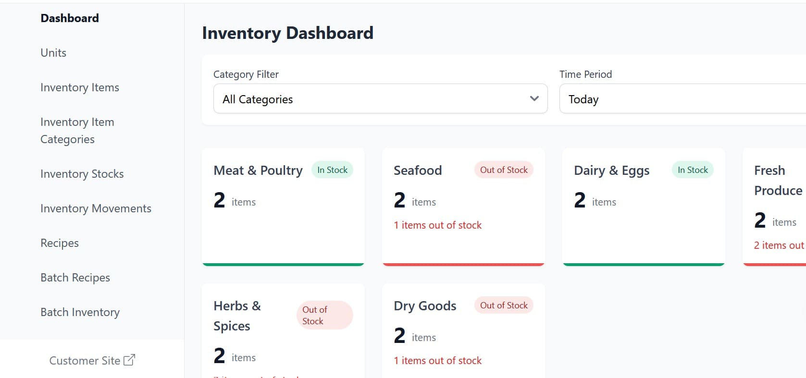Viewport: 806px width, 378px height.
Task: Click the Seafood Out of Stock badge
Action: click(x=504, y=170)
